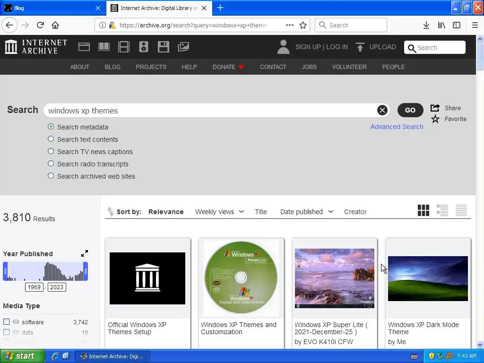This screenshot has width=484, height=363.
Task: Click left handle of year range slider
Action: [5, 271]
